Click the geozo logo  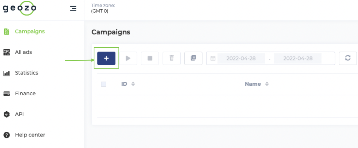[20, 8]
